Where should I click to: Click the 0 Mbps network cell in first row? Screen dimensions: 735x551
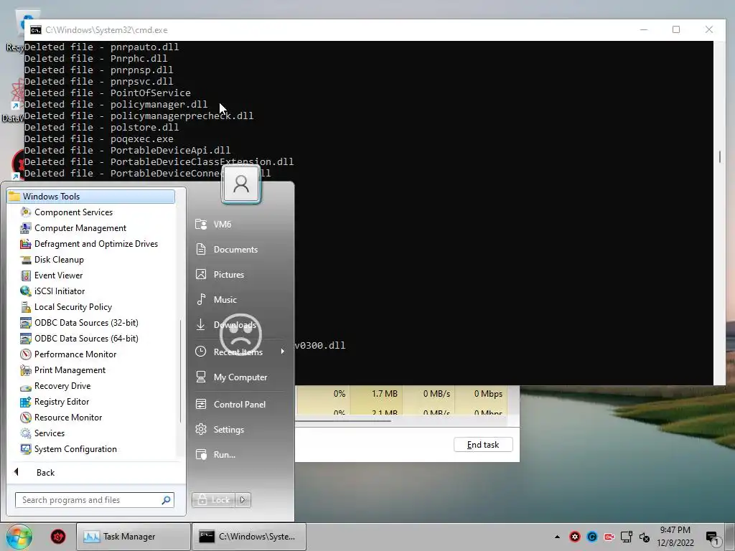coord(482,394)
